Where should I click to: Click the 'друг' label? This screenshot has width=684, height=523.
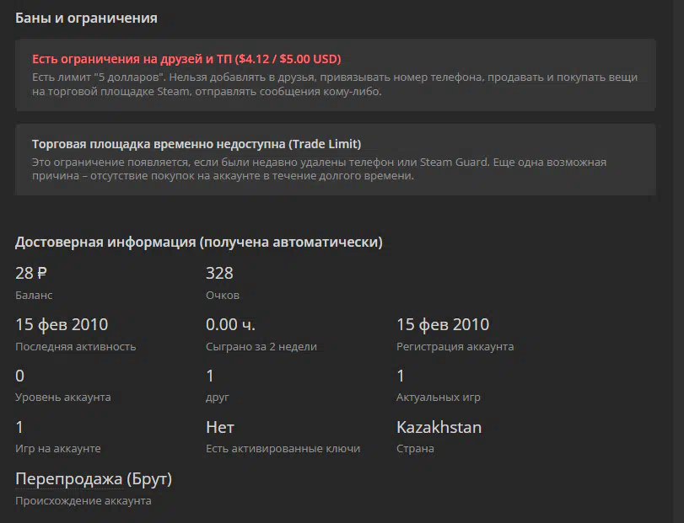point(218,398)
